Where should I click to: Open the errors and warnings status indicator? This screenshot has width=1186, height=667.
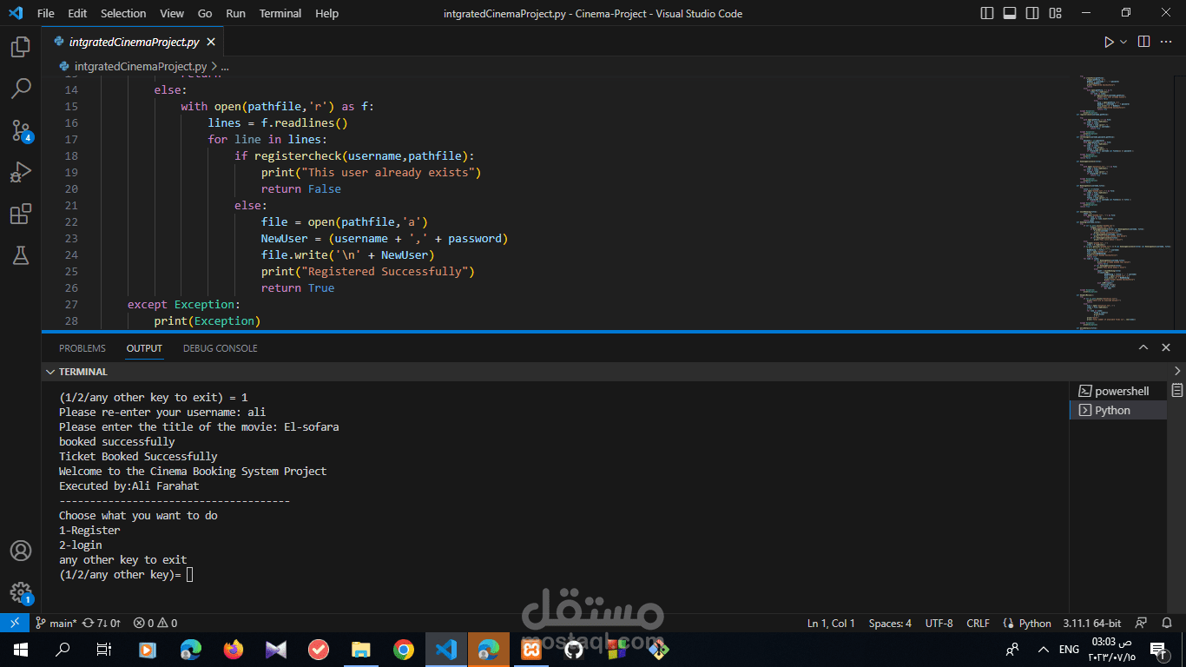(155, 623)
